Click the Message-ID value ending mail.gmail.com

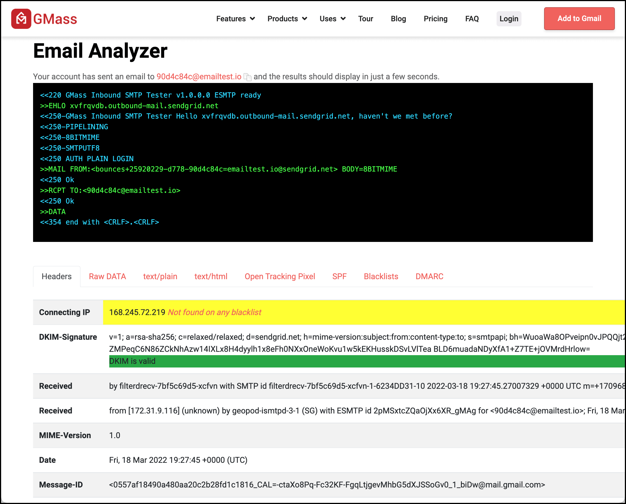coord(327,485)
